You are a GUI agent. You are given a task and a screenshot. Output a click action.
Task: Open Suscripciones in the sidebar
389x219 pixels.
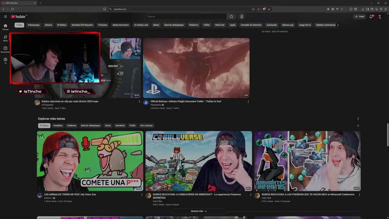tap(5, 49)
